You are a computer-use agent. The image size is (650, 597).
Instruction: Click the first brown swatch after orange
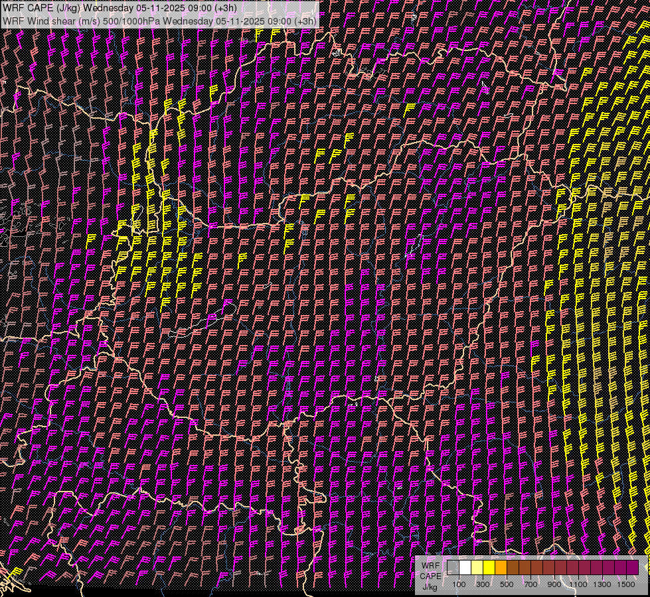pyautogui.click(x=513, y=568)
